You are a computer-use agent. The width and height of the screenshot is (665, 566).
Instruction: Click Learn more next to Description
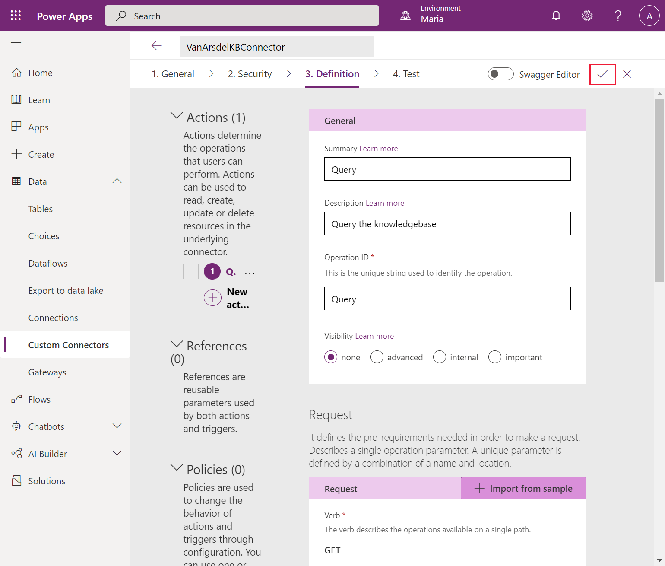(385, 203)
